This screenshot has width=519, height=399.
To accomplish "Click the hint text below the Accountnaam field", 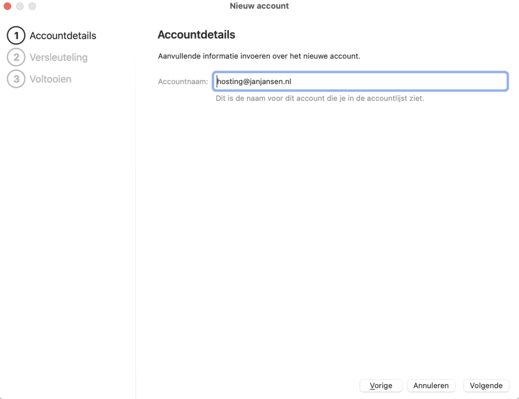I will 320,98.
